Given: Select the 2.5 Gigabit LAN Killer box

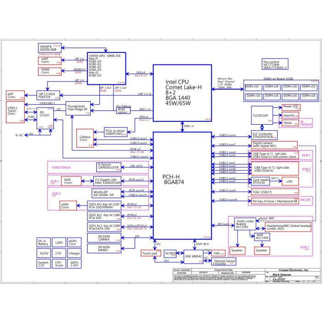Looking at the screenshot, I should pyautogui.click(x=107, y=181).
